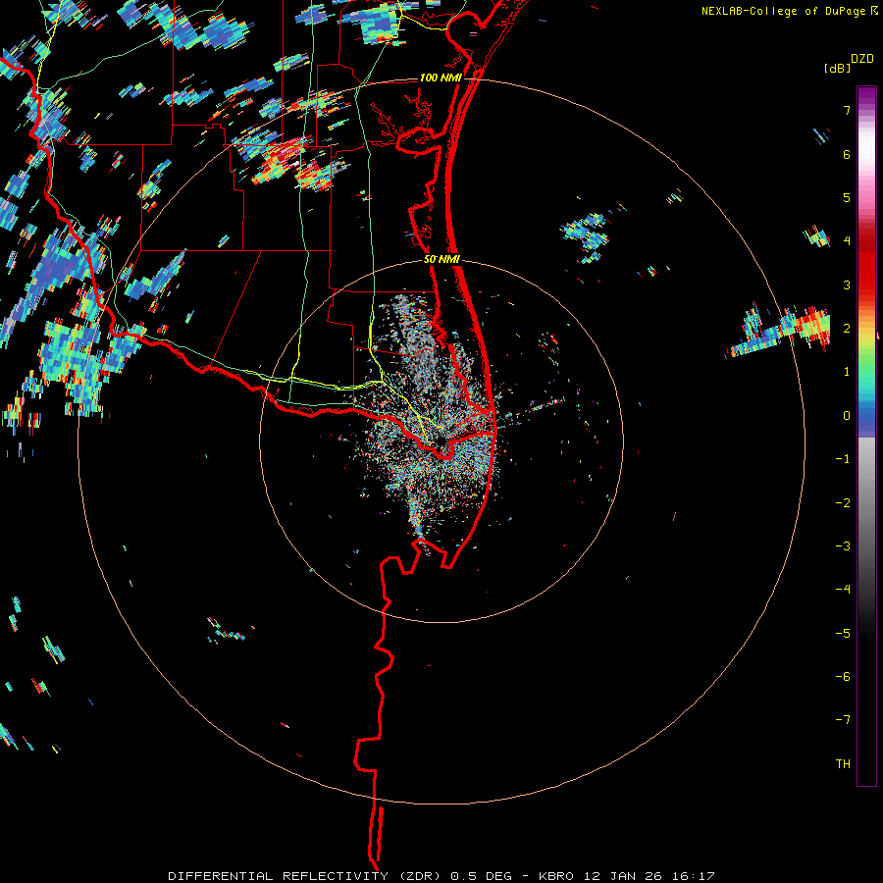
Task: Click the 7 value on color scale
Action: [847, 110]
